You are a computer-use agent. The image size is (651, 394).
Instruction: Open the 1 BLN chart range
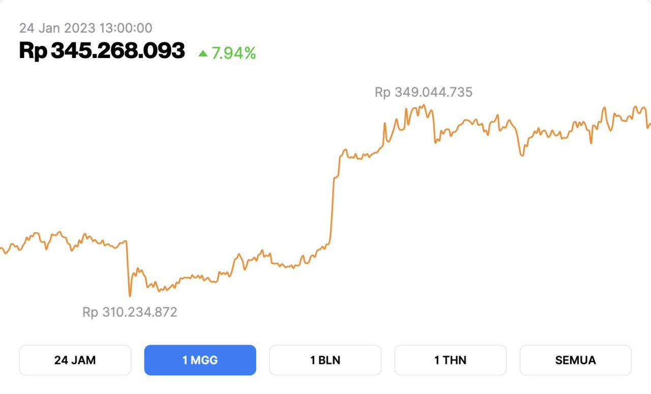(325, 359)
